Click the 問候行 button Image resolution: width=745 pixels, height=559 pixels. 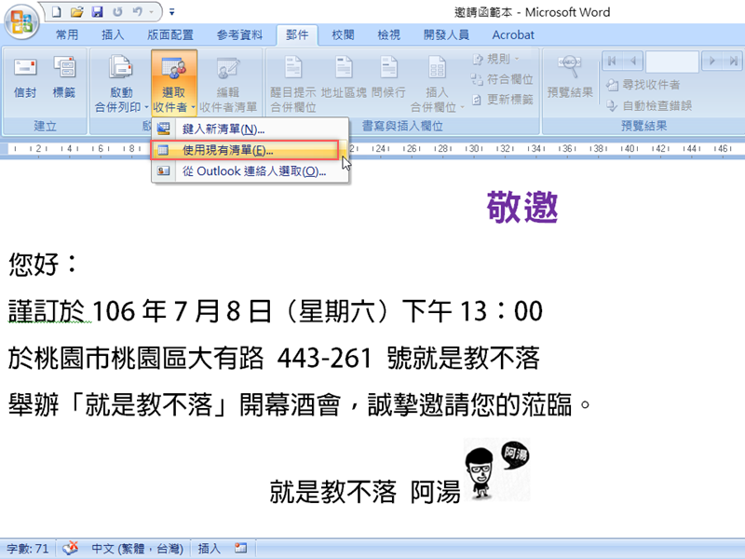tap(388, 78)
